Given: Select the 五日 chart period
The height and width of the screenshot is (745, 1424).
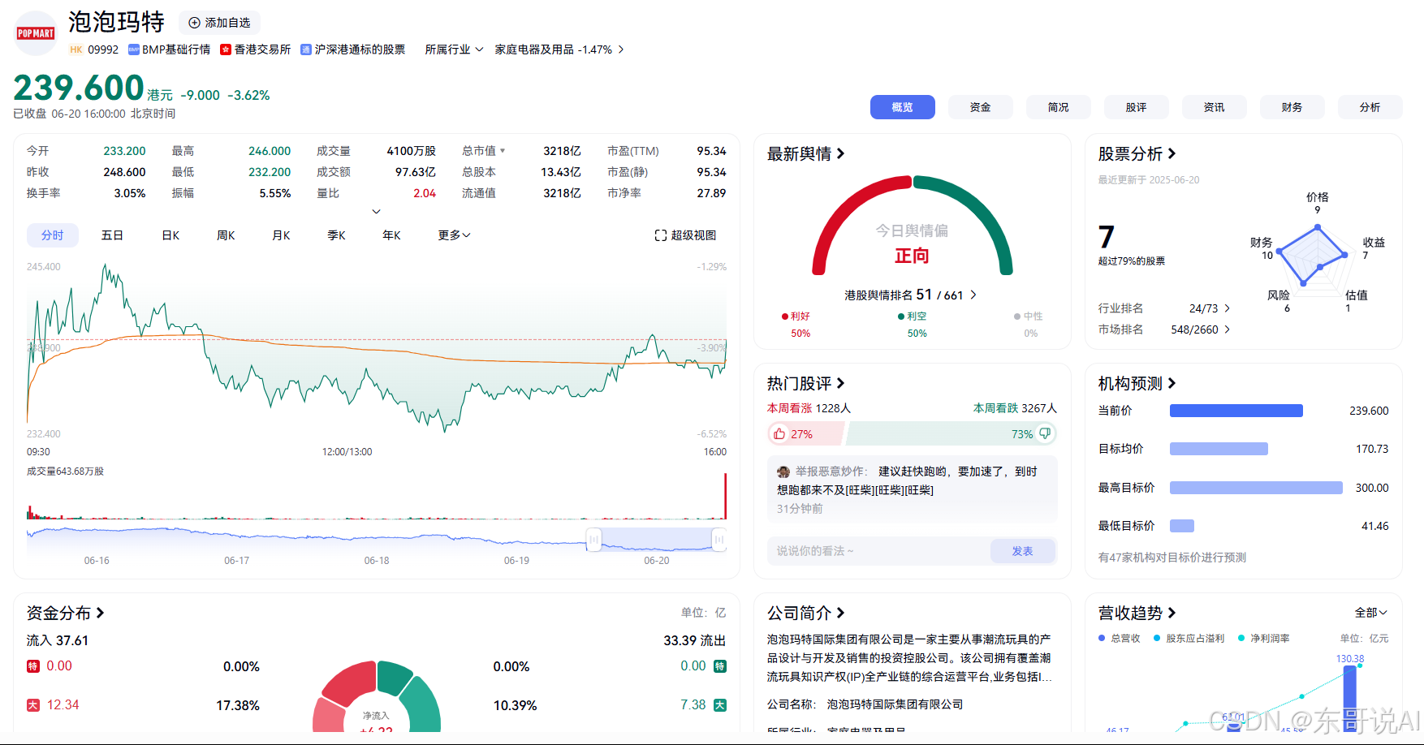Looking at the screenshot, I should click(112, 235).
